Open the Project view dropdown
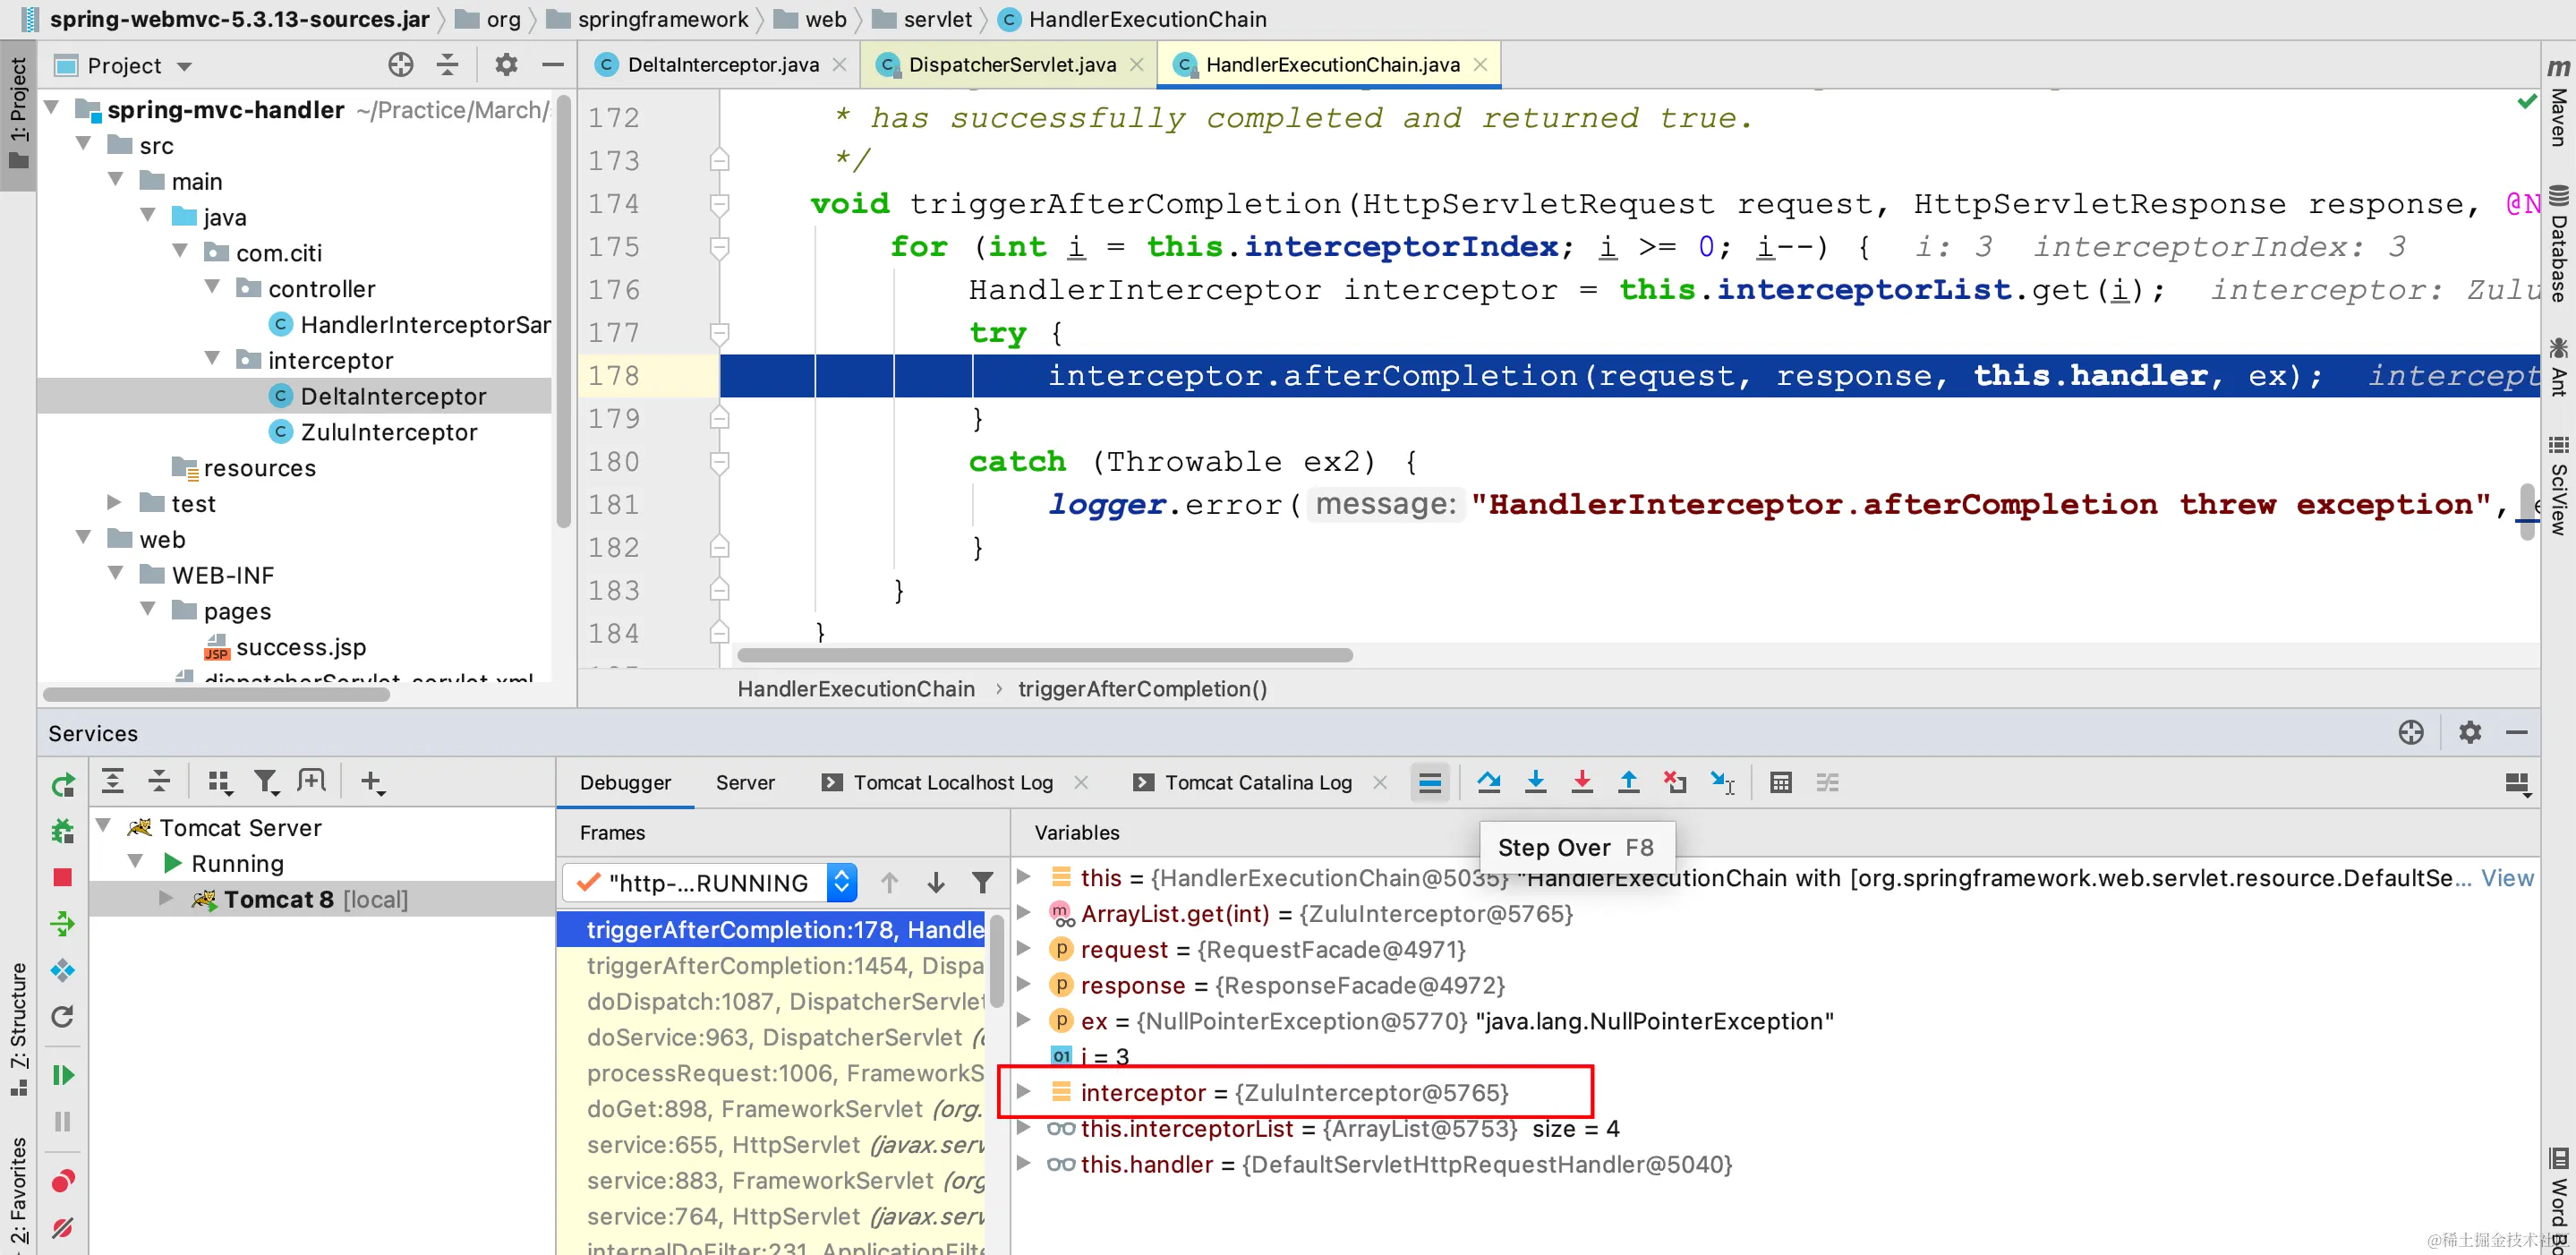This screenshot has height=1255, width=2576. pyautogui.click(x=184, y=67)
